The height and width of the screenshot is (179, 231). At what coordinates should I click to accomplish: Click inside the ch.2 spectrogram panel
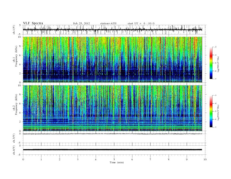(x=112, y=108)
